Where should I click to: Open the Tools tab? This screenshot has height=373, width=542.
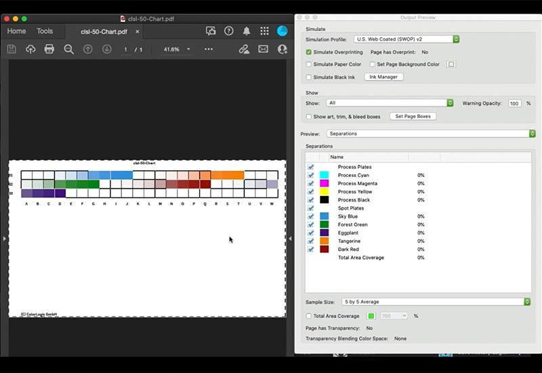[45, 31]
